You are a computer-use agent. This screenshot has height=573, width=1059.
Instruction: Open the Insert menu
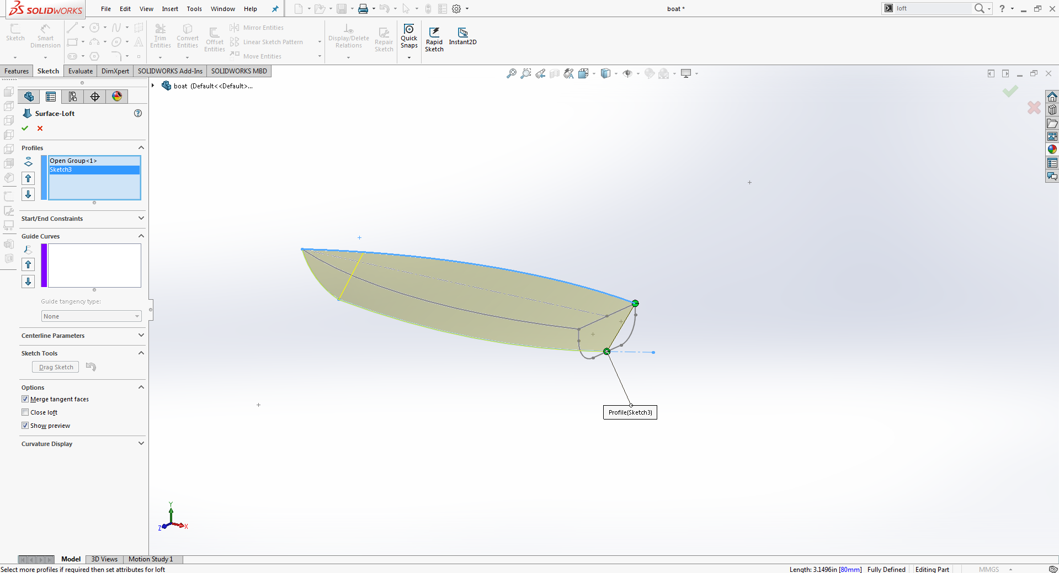pyautogui.click(x=170, y=9)
